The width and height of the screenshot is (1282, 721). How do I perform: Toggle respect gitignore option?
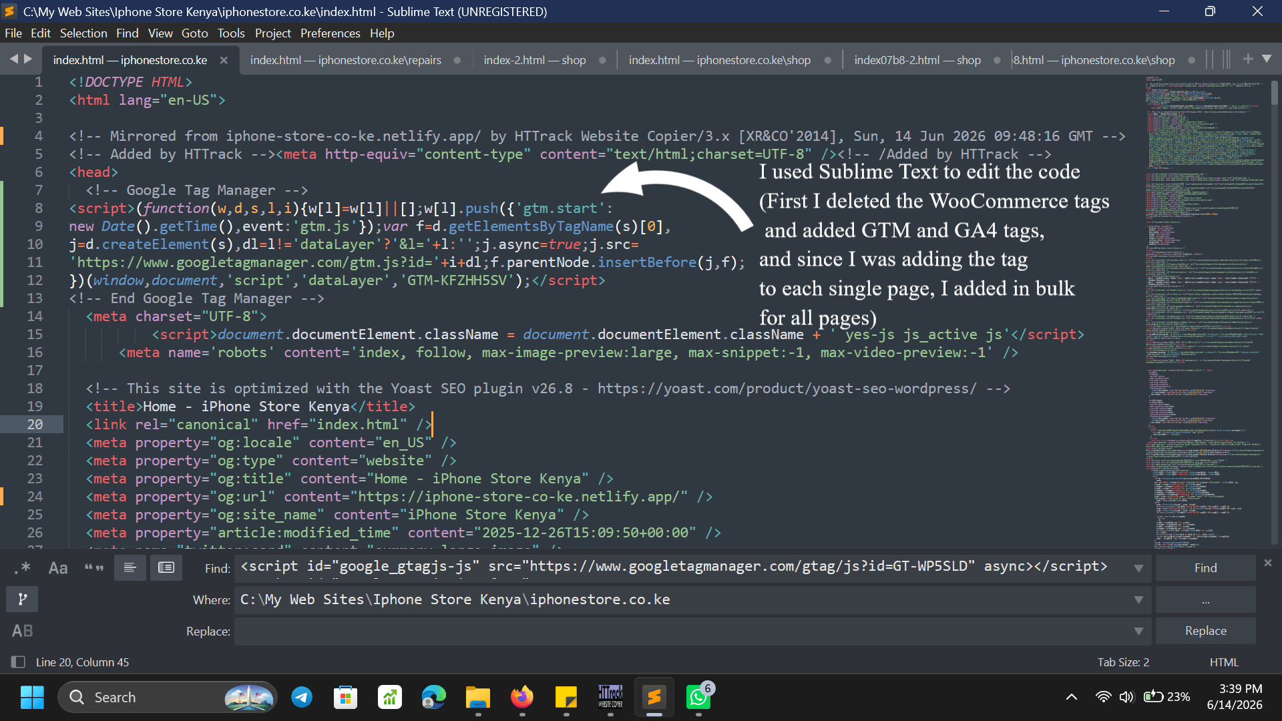click(x=22, y=599)
